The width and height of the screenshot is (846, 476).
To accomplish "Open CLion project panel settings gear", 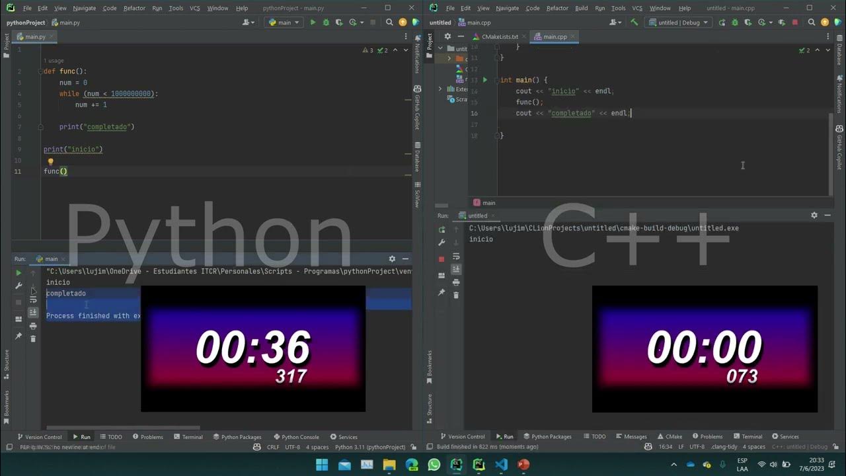I will (x=447, y=36).
